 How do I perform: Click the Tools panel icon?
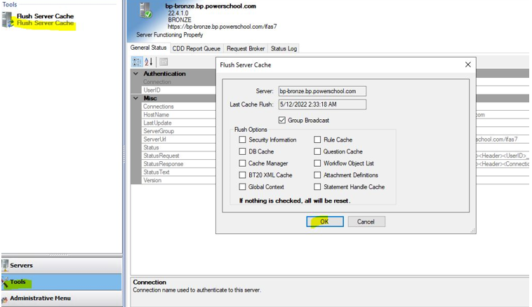[6, 282]
